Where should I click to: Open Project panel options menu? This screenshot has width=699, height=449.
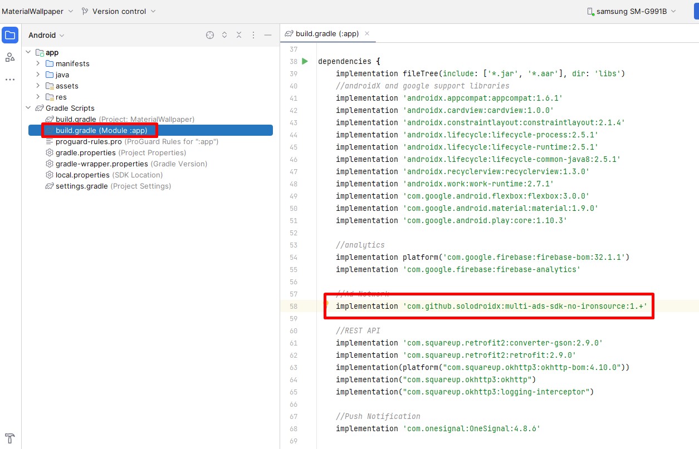(x=253, y=35)
